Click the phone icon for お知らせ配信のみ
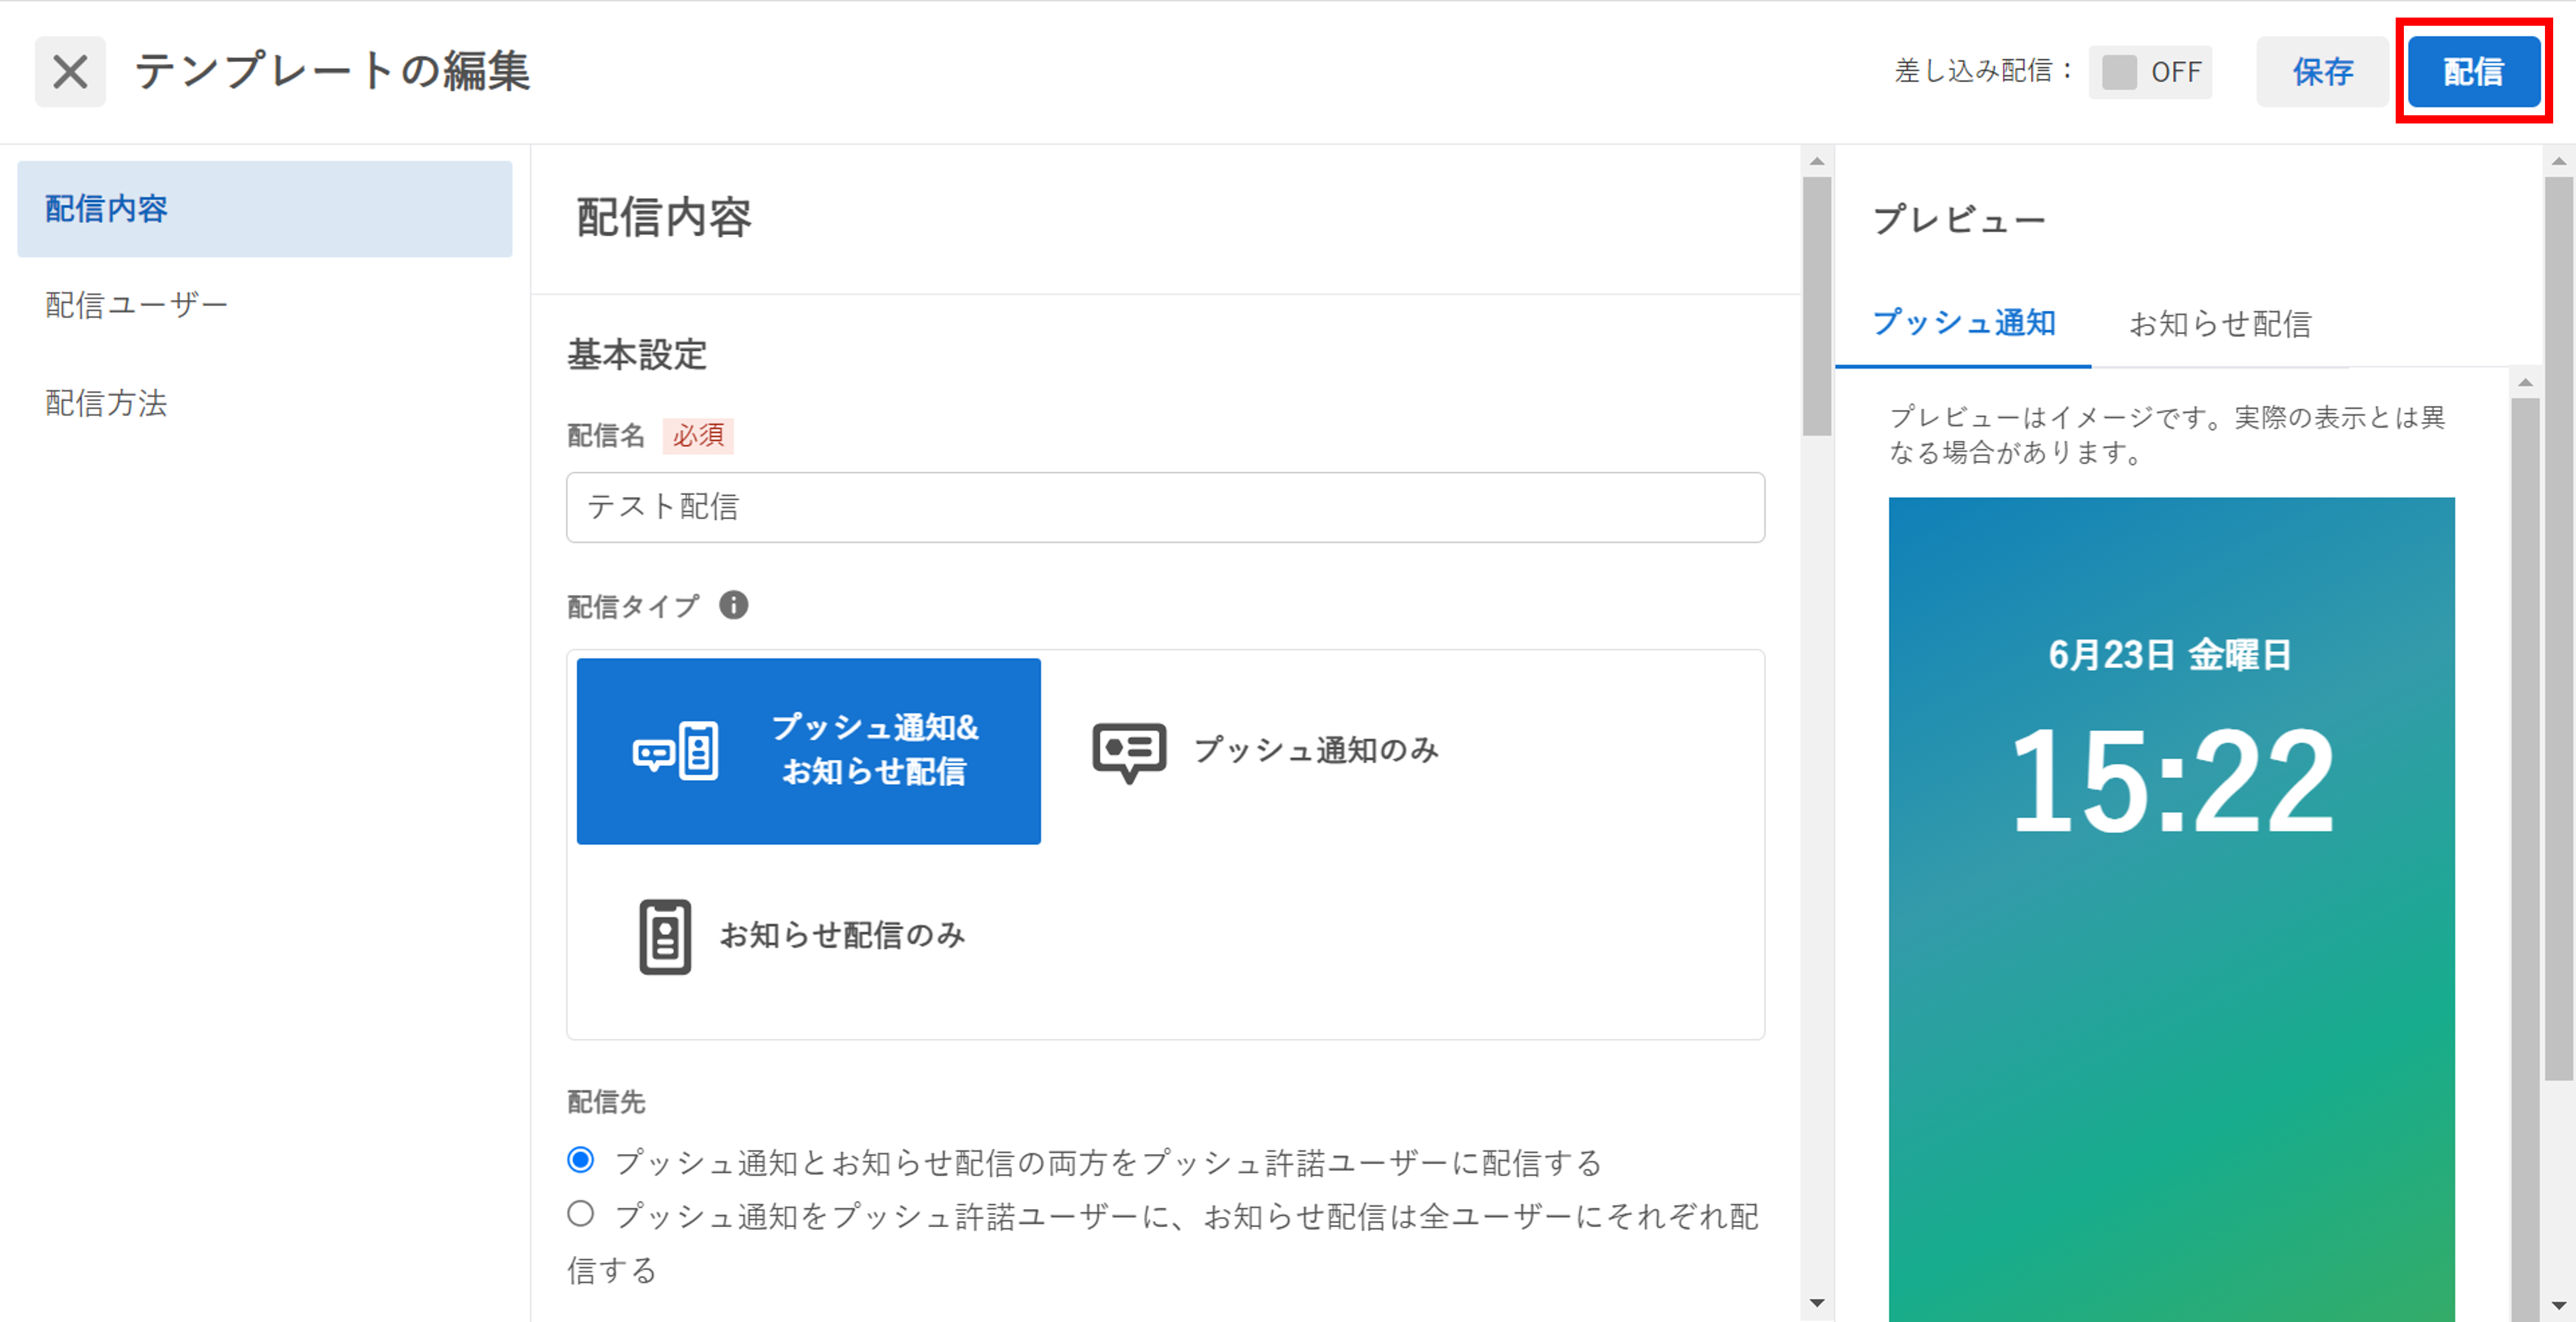Image resolution: width=2576 pixels, height=1322 pixels. (x=665, y=936)
